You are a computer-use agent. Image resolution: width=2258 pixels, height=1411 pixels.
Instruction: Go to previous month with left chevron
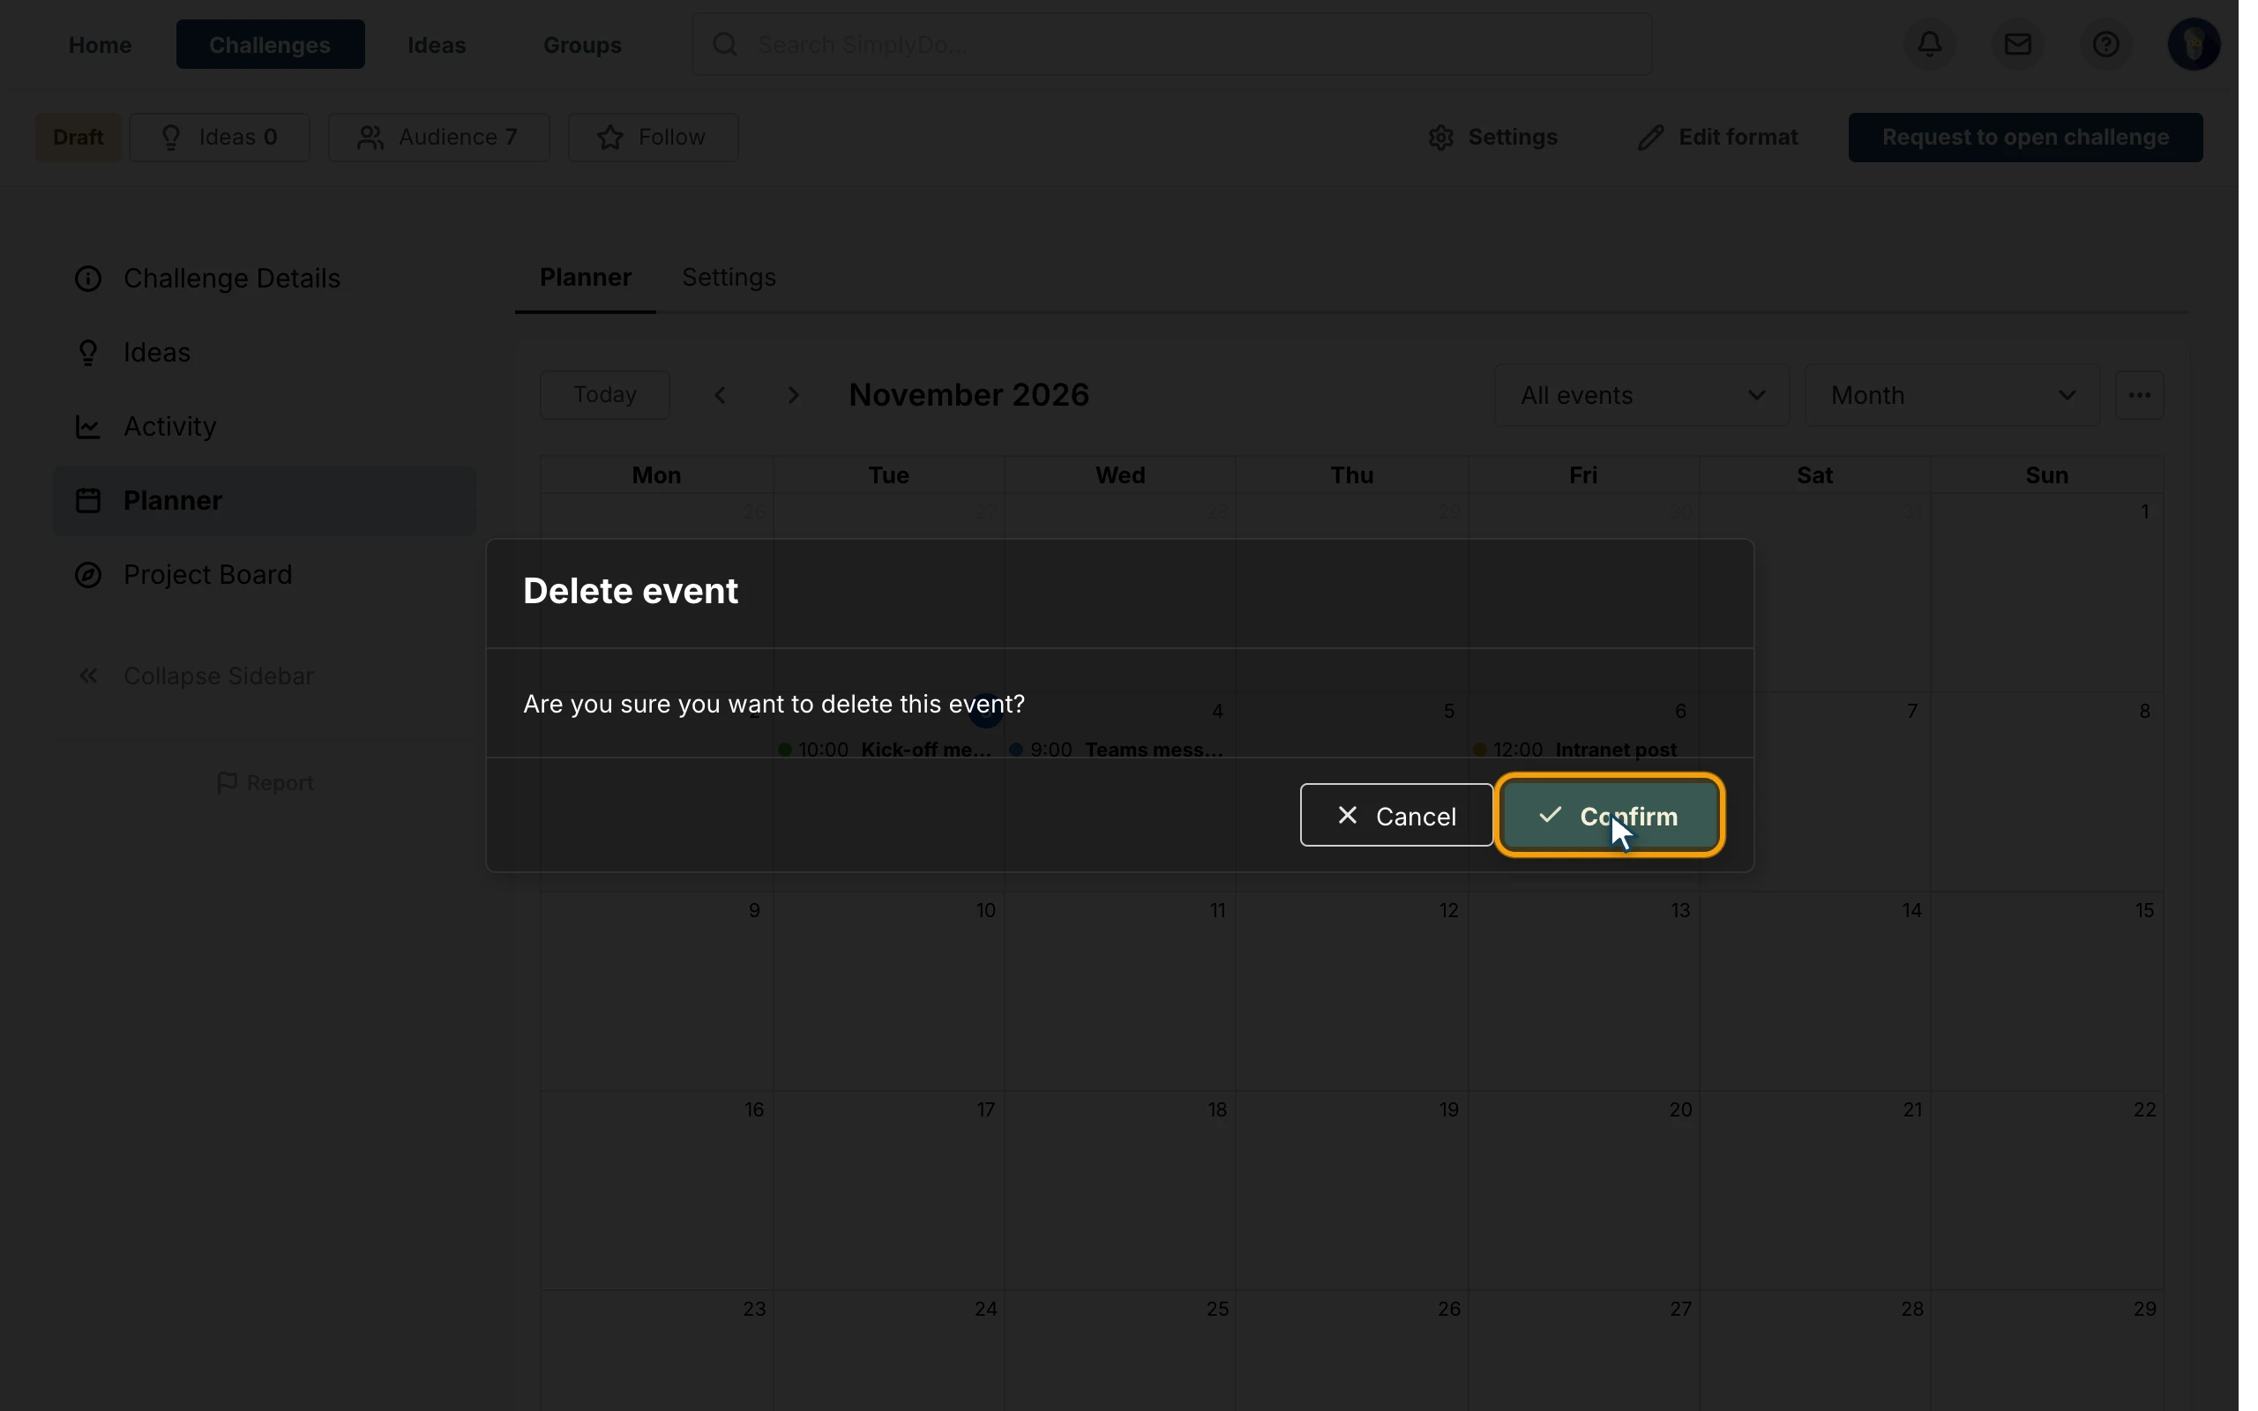721,395
